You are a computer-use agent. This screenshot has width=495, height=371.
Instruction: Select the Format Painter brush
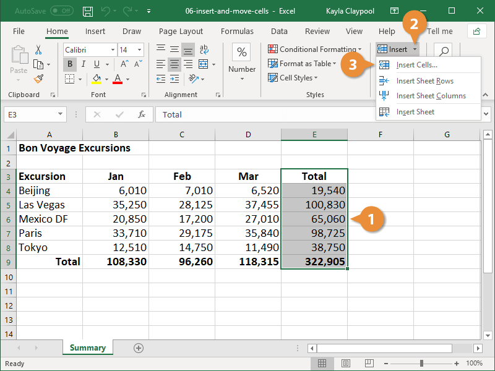38,79
